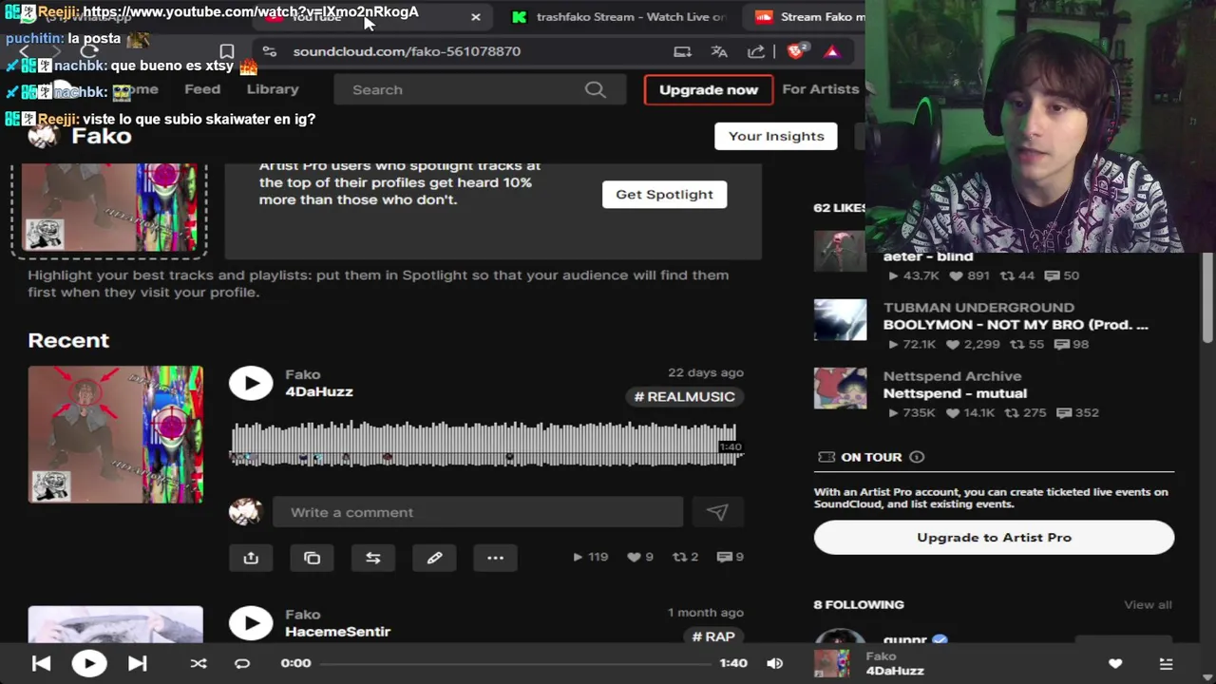Screen dimensions: 1216x684
Task: Play the HacemeSentir track
Action: 251,623
